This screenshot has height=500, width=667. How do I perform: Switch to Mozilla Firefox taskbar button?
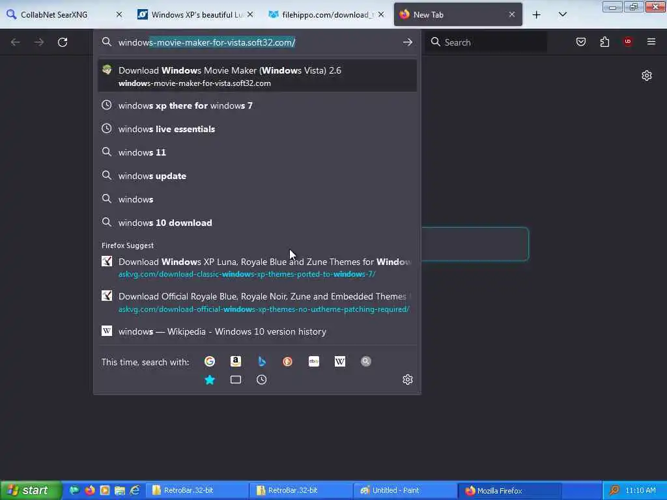tap(509, 491)
